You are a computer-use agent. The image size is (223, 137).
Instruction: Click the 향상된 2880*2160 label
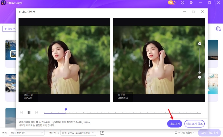123,96
